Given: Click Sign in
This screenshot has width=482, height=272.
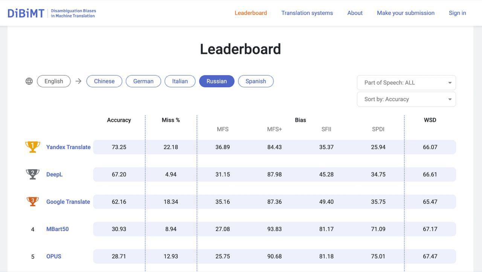Looking at the screenshot, I should [458, 13].
